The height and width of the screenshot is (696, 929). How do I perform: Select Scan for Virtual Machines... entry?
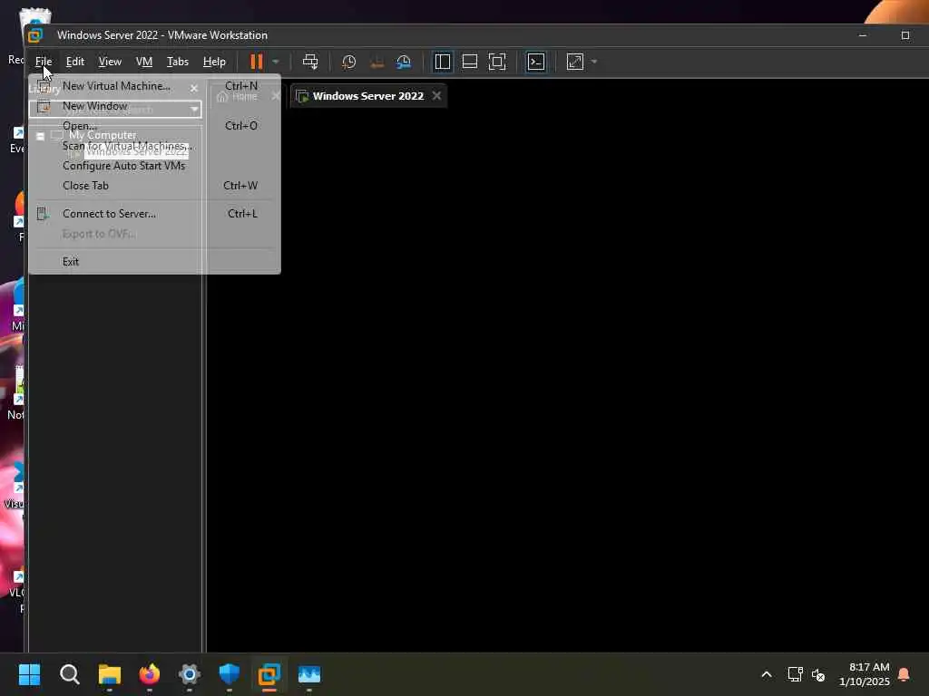[x=154, y=146]
